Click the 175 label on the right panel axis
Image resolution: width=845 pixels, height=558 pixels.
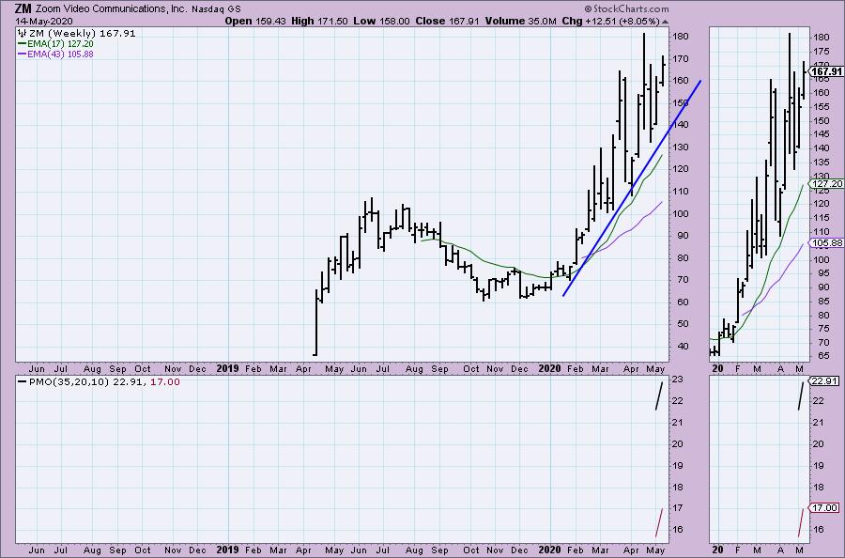(821, 52)
